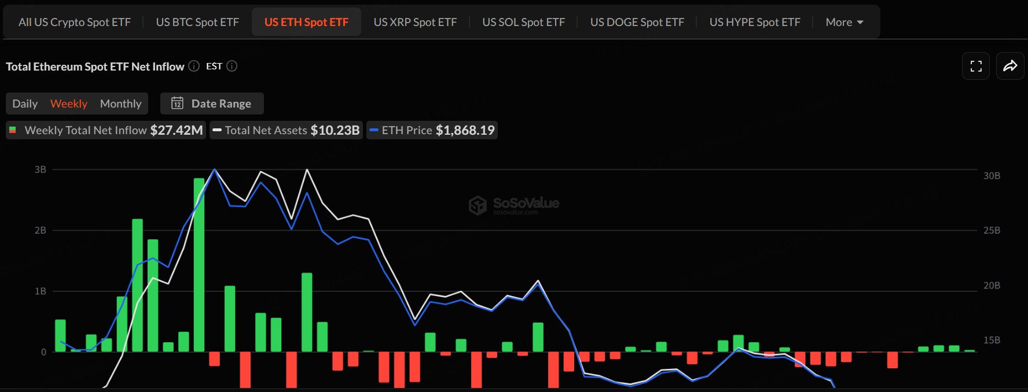This screenshot has width=1028, height=392.
Task: Select the Daily interval
Action: 25,103
